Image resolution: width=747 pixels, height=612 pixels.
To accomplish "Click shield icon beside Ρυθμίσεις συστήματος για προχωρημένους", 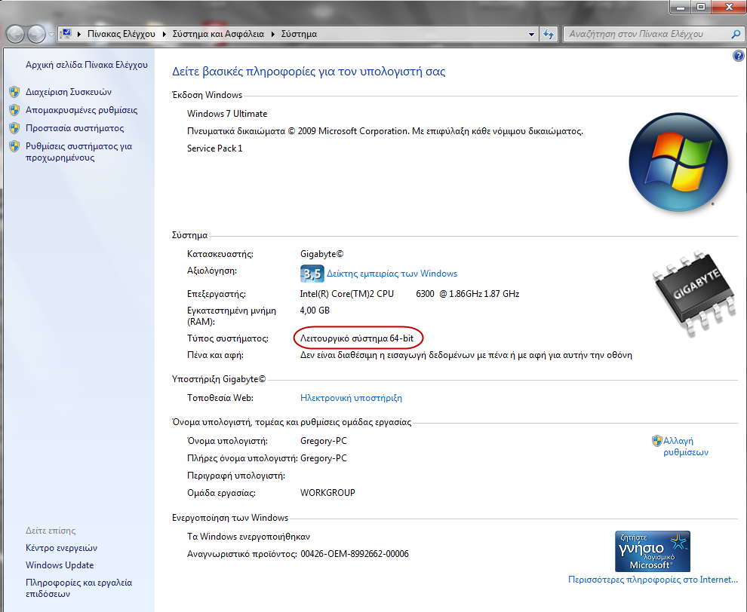I will (14, 146).
